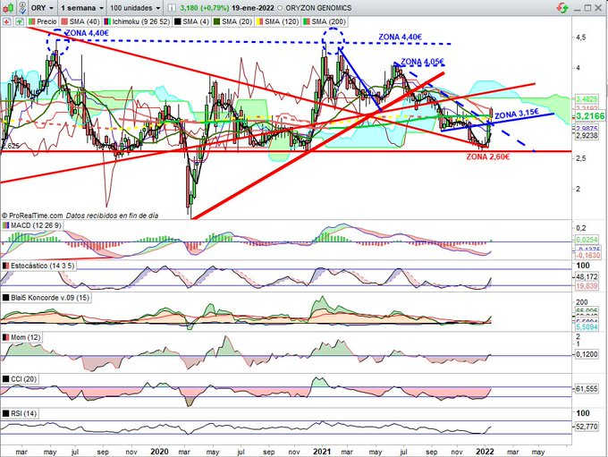Click the CCI value -61,555
The image size is (608, 457).
click(587, 388)
